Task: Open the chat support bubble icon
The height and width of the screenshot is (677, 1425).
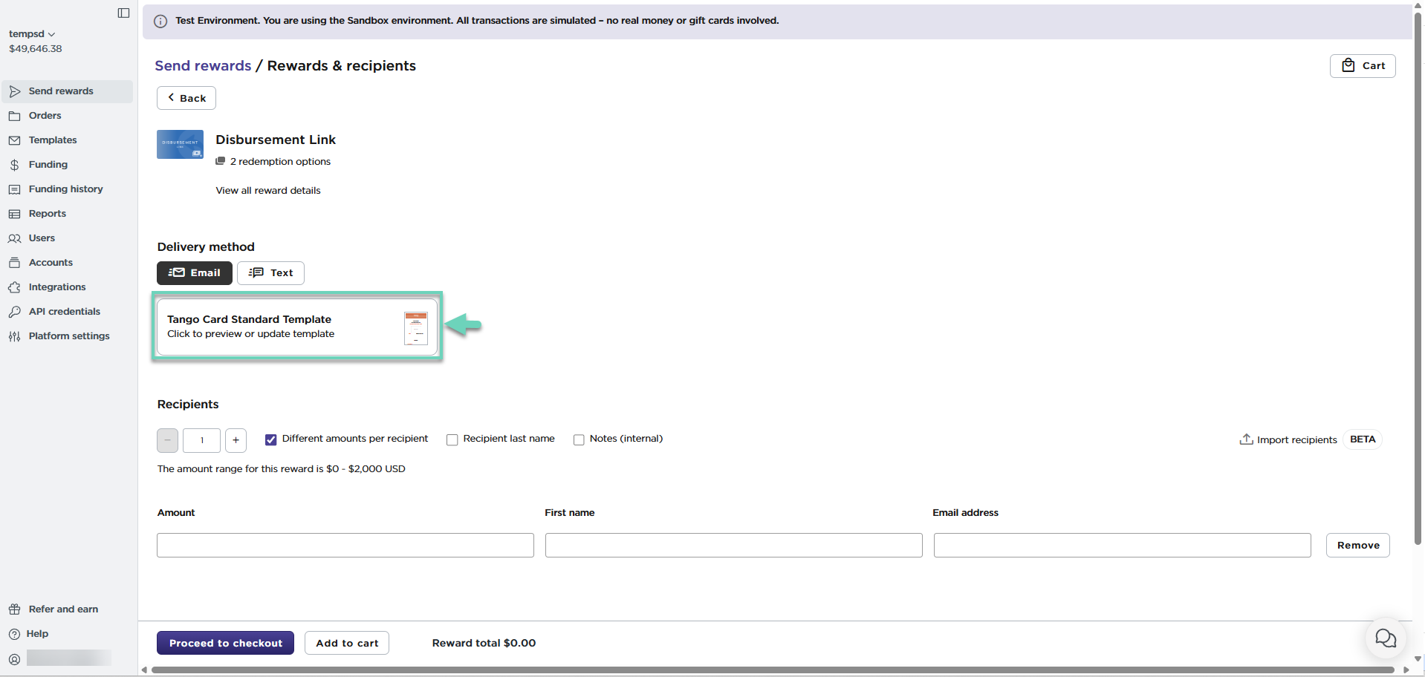Action: pos(1385,638)
